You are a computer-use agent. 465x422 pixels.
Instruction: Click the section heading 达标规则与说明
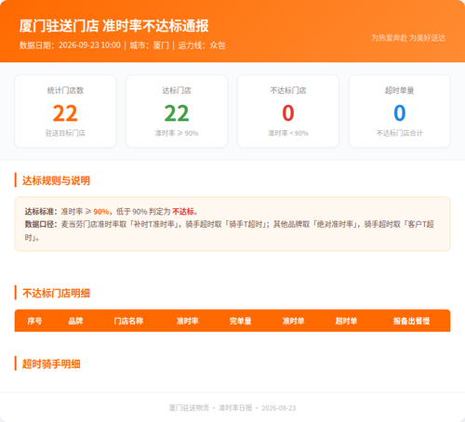point(56,180)
